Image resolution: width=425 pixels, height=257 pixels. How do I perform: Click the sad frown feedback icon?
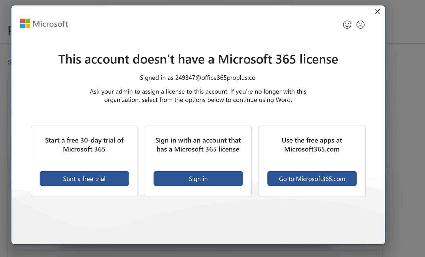[360, 25]
